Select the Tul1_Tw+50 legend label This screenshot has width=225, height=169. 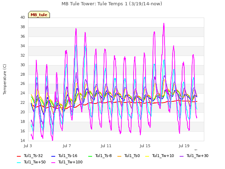(x=35, y=162)
